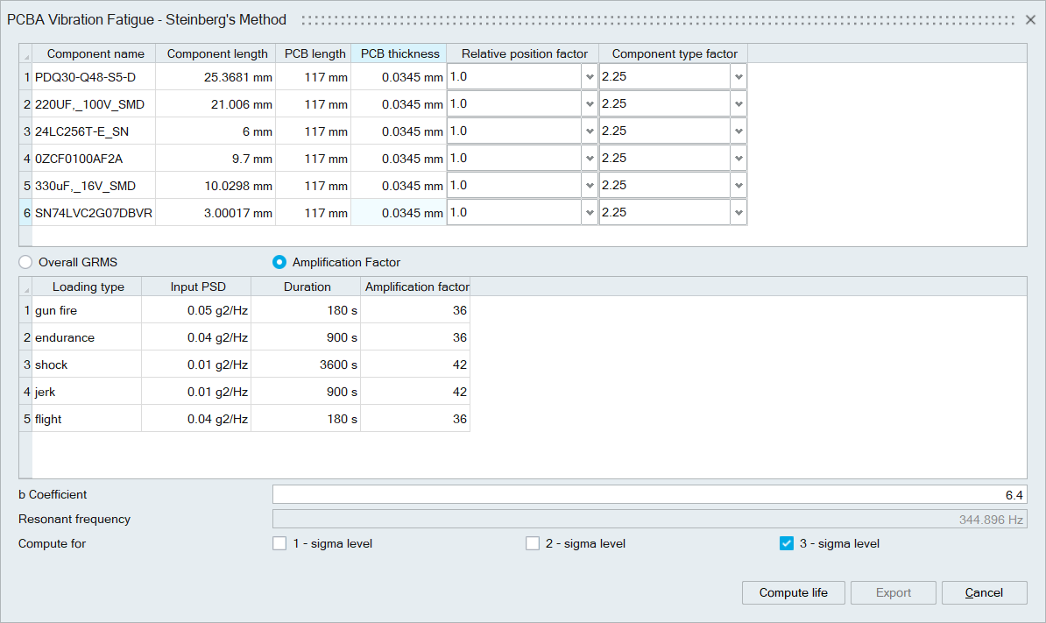Open Relative position factor dropdown for SN74LVC2G07DBVR

pos(589,213)
